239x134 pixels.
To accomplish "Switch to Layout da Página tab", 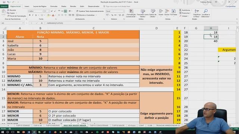I will (40, 6).
